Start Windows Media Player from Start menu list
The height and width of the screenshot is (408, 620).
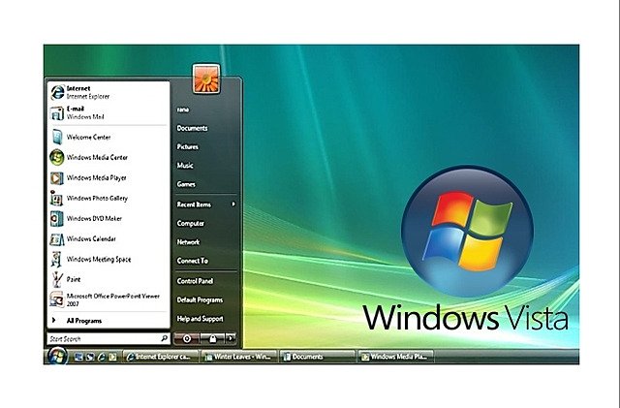(x=108, y=178)
